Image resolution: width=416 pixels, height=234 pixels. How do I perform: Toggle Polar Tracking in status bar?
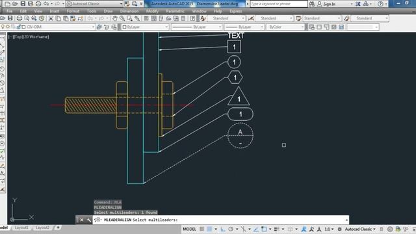click(231, 229)
